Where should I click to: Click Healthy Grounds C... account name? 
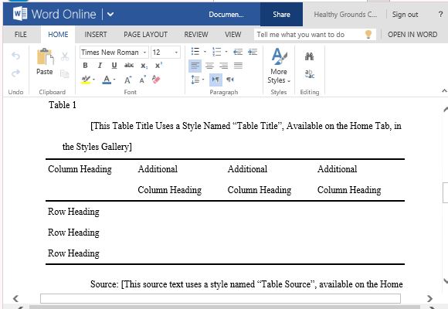tap(345, 15)
